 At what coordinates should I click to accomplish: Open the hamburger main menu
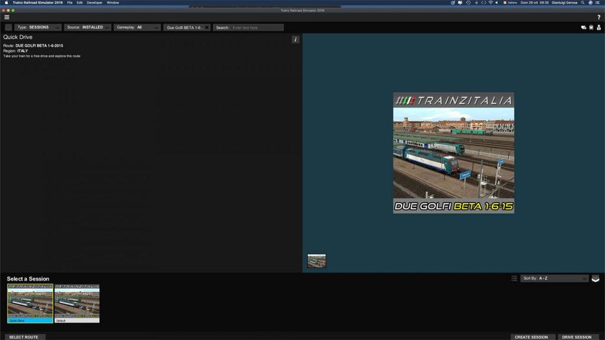[7, 17]
